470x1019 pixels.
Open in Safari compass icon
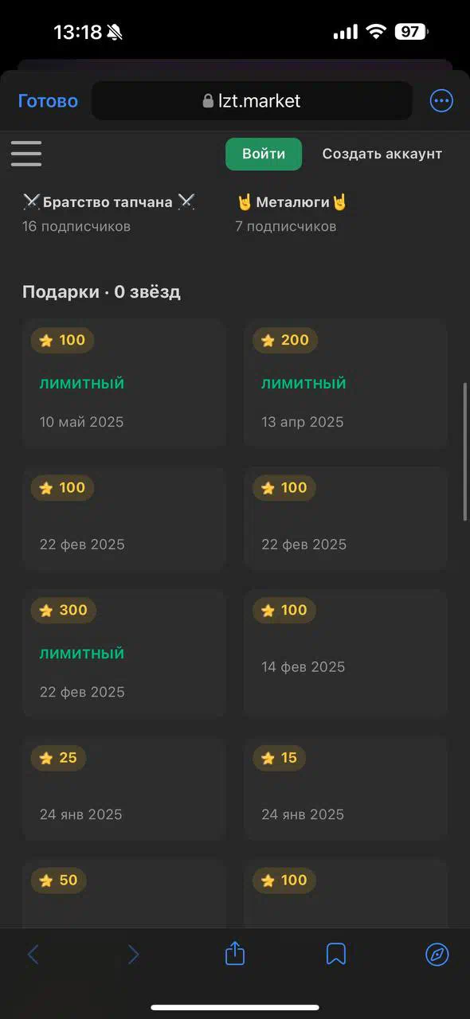click(x=437, y=954)
